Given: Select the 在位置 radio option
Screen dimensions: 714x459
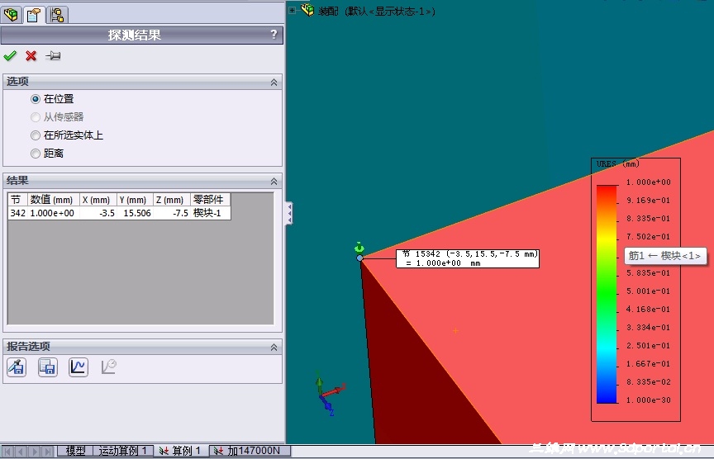Looking at the screenshot, I should coord(35,99).
